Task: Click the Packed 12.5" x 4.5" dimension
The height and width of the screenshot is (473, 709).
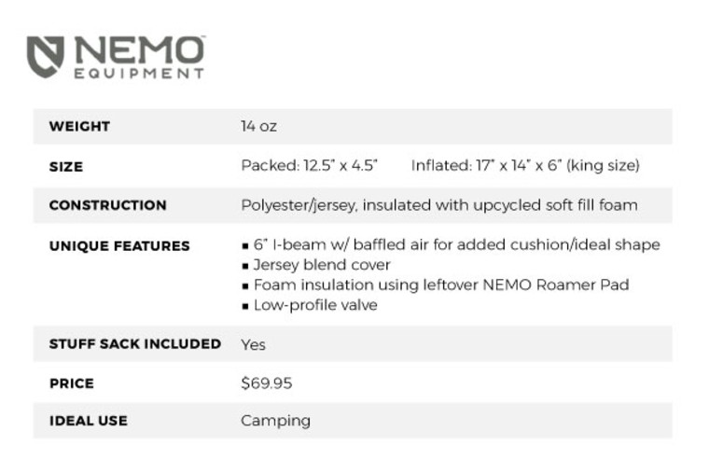Action: coord(309,166)
